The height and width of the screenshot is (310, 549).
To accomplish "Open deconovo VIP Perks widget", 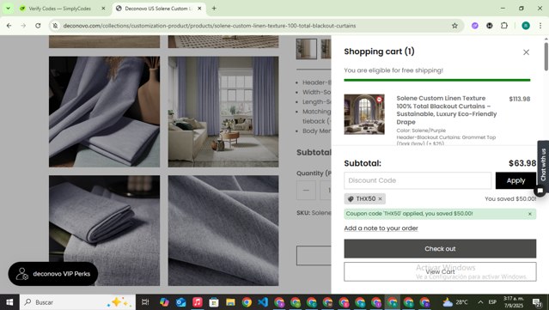I will [x=53, y=274].
